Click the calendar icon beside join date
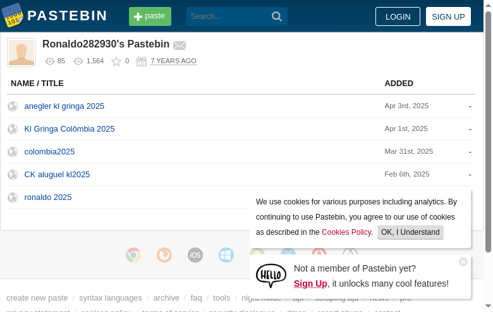This screenshot has width=493, height=312. (142, 61)
